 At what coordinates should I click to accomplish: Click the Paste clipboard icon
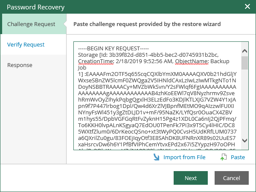pyautogui.click(x=223, y=157)
